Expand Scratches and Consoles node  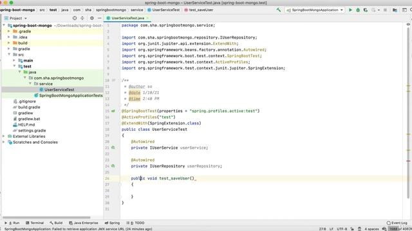(x=4, y=142)
